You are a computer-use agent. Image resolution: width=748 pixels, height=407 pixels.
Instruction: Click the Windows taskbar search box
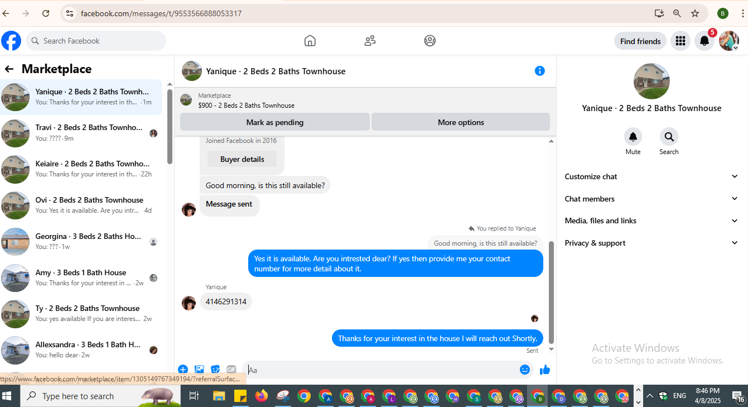click(100, 396)
